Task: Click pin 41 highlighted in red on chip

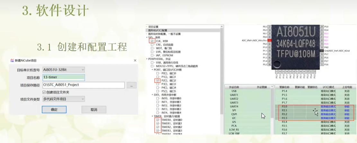Action: click(269, 40)
